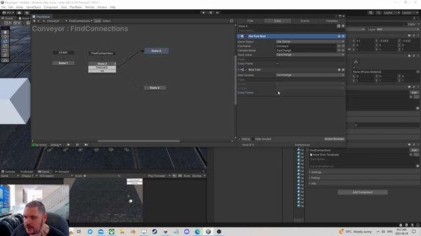Open the Debug dropdown in graph footer

pos(56,145)
